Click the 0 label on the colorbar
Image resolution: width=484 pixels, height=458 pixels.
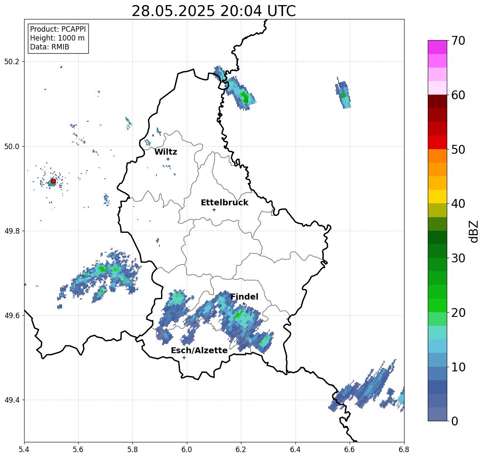click(x=455, y=421)
